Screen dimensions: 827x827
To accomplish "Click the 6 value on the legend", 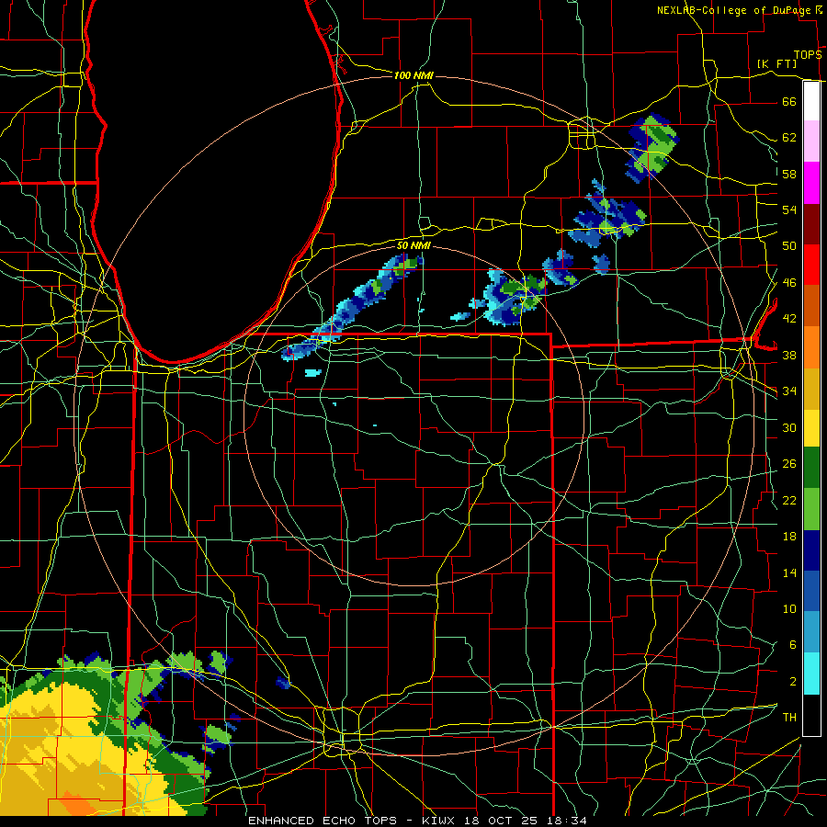I will (x=792, y=645).
